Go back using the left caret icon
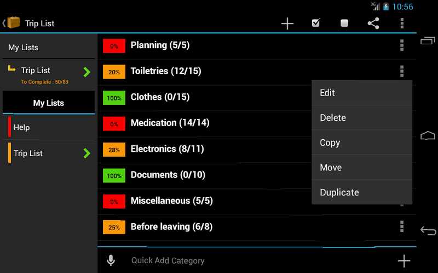The width and height of the screenshot is (438, 273). pos(4,23)
